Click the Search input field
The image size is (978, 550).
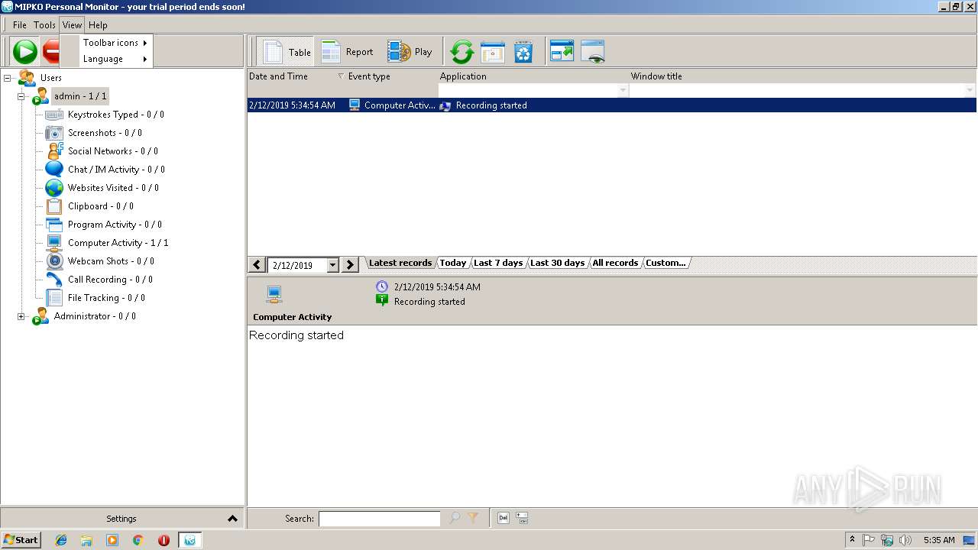point(379,519)
